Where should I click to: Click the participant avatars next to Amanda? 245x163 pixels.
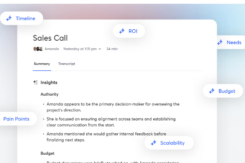38,49
